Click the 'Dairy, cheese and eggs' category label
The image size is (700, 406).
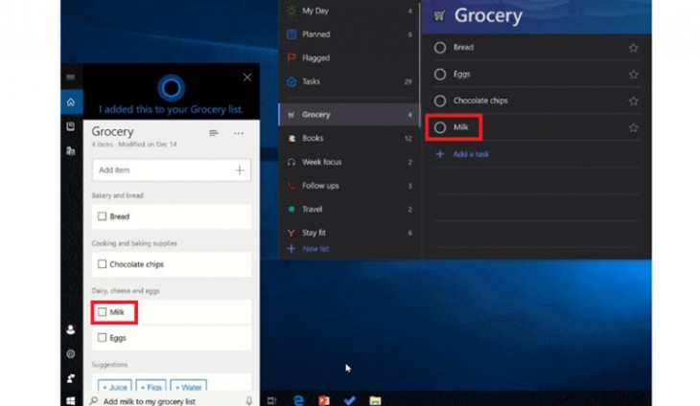pyautogui.click(x=126, y=290)
